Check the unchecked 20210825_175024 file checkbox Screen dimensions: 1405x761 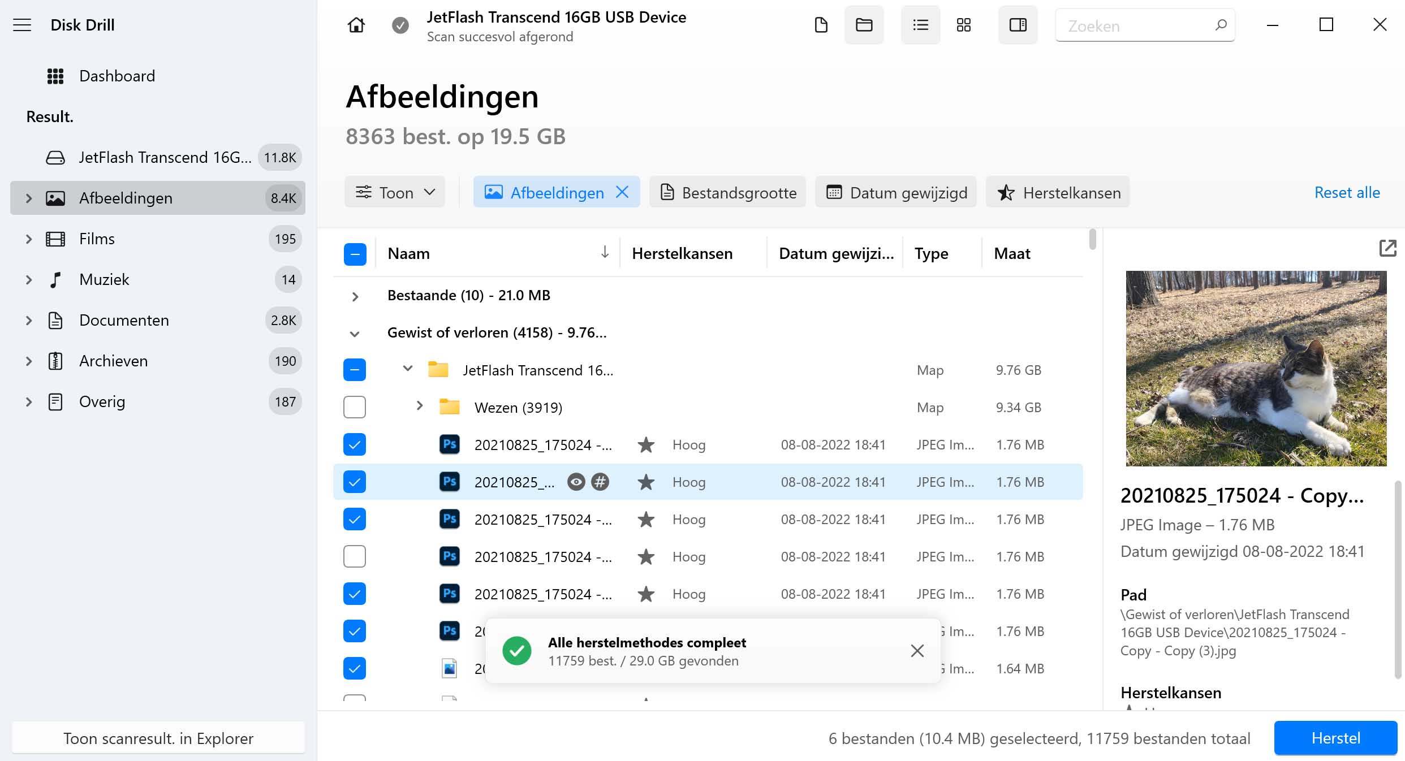355,556
